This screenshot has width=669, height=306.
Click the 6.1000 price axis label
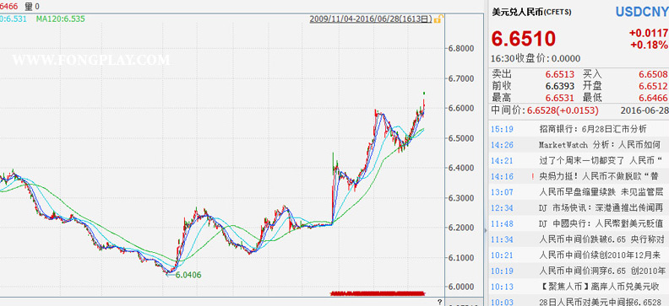[461, 257]
